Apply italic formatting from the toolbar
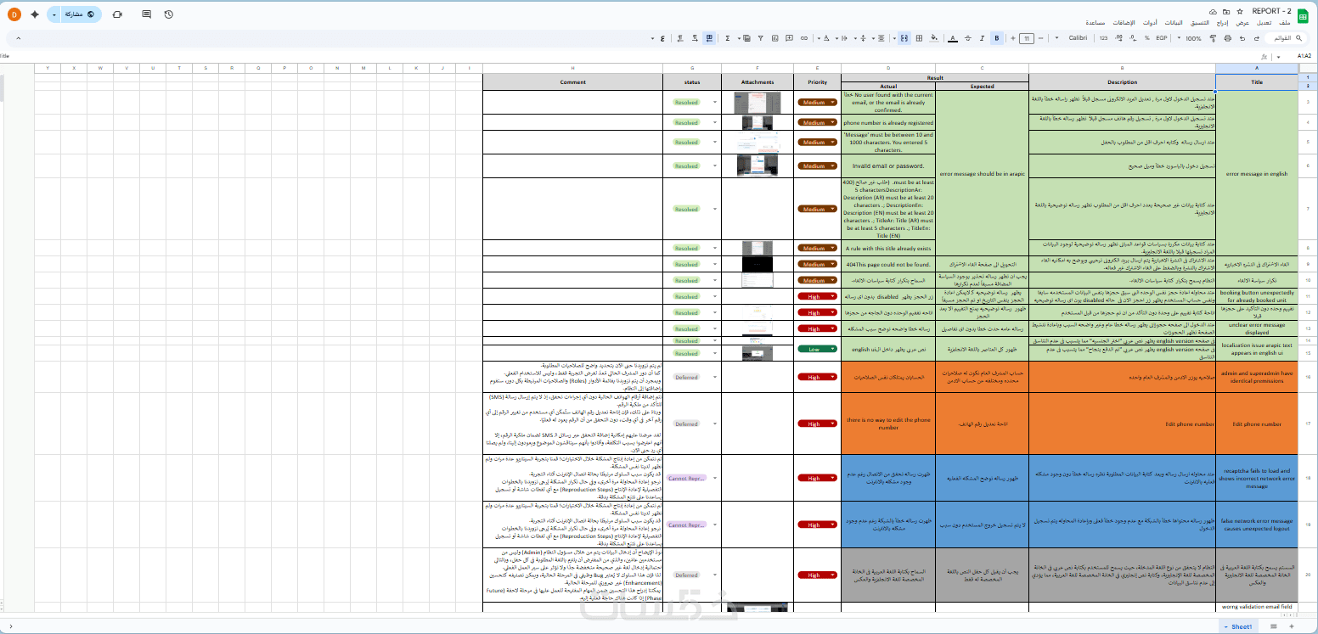1318x634 pixels. pos(983,38)
